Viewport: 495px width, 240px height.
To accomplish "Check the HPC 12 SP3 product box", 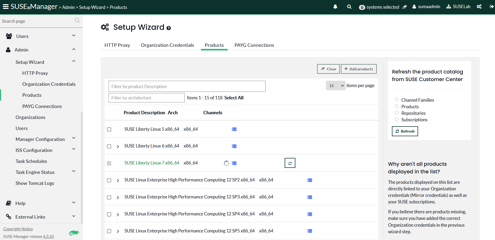I will pos(109,197).
